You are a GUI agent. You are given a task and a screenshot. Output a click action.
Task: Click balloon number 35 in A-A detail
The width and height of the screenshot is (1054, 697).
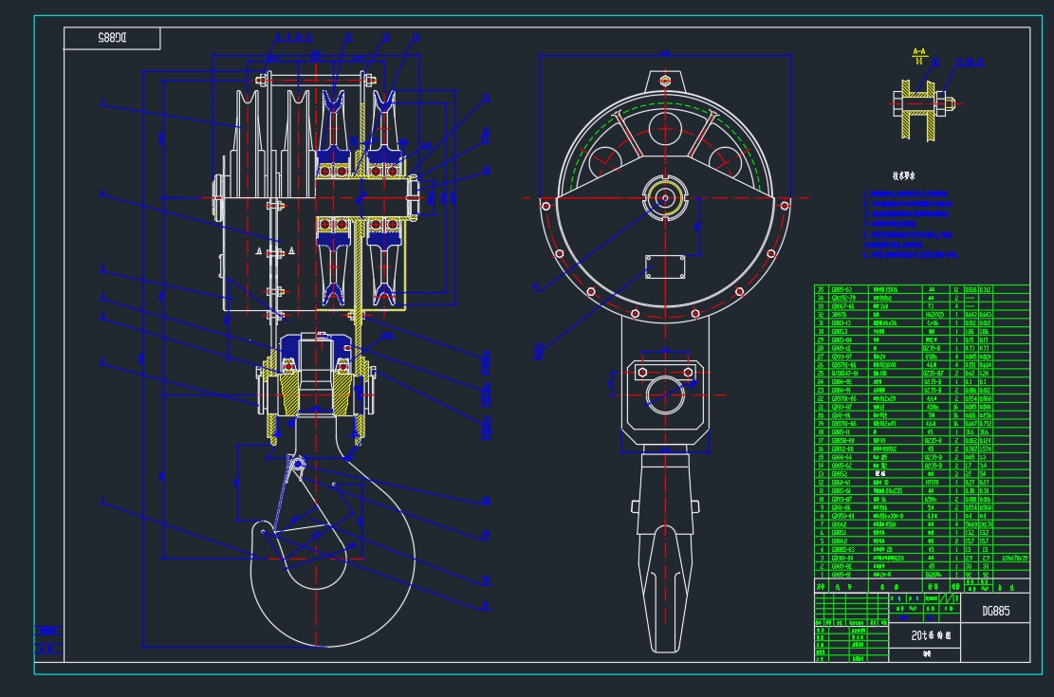point(935,63)
